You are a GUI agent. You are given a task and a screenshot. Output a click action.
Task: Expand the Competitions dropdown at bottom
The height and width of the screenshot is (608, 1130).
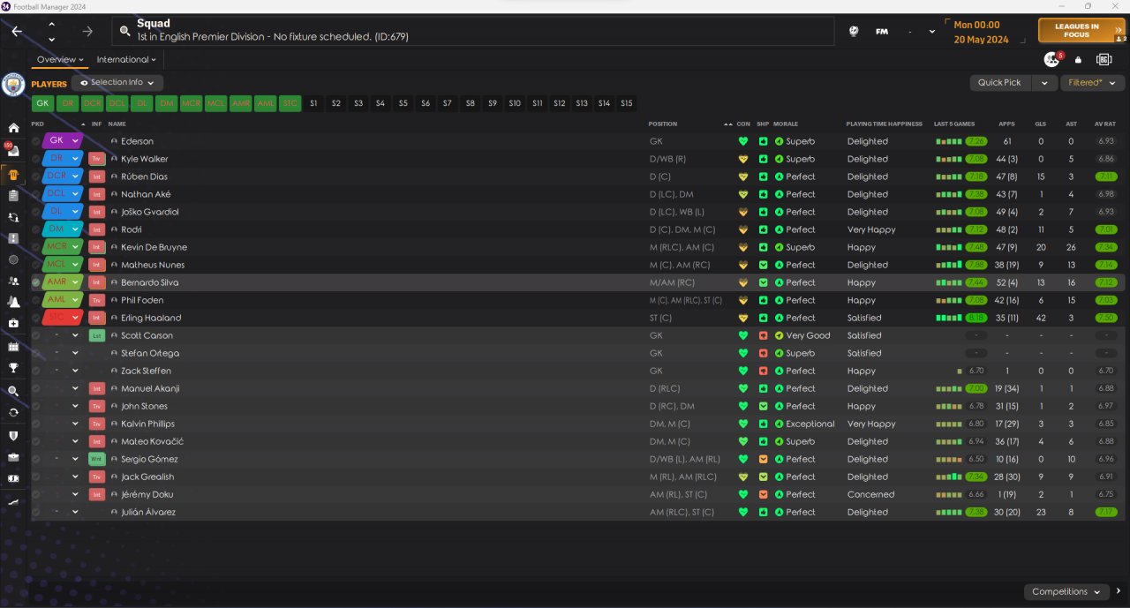click(1066, 591)
